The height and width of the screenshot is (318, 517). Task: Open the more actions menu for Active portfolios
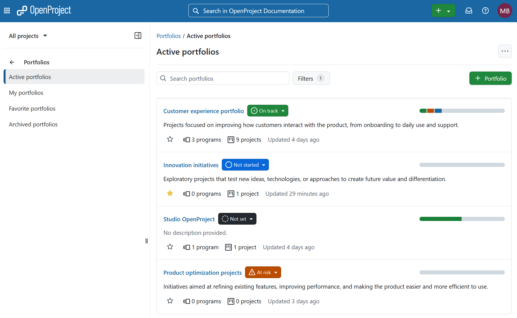click(505, 51)
